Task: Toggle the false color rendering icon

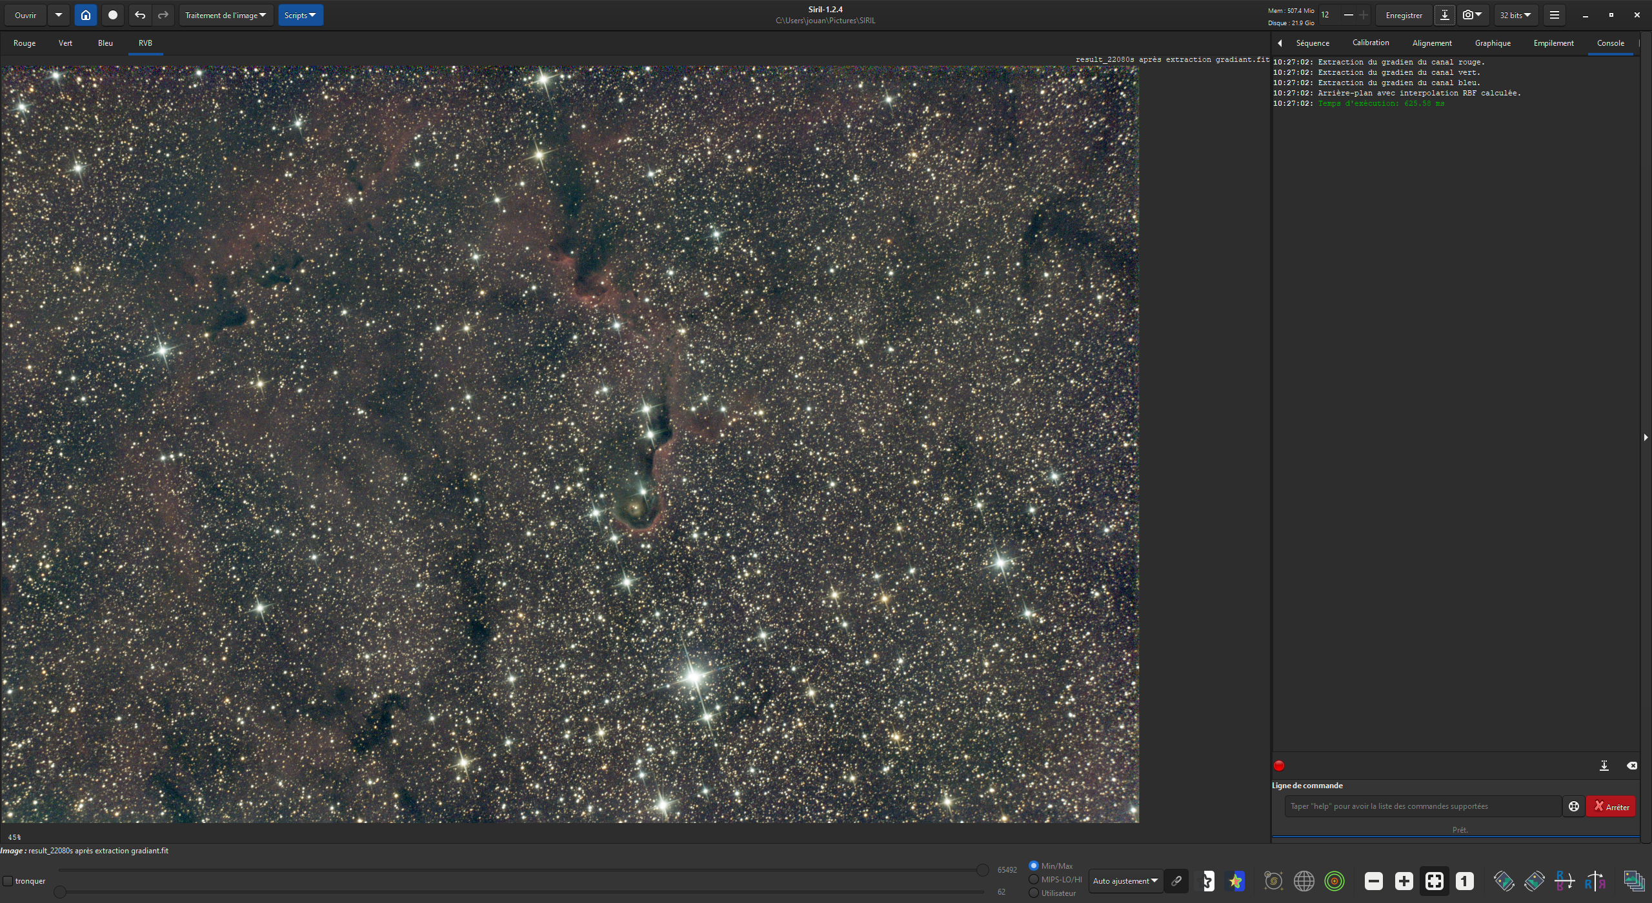Action: (1234, 881)
